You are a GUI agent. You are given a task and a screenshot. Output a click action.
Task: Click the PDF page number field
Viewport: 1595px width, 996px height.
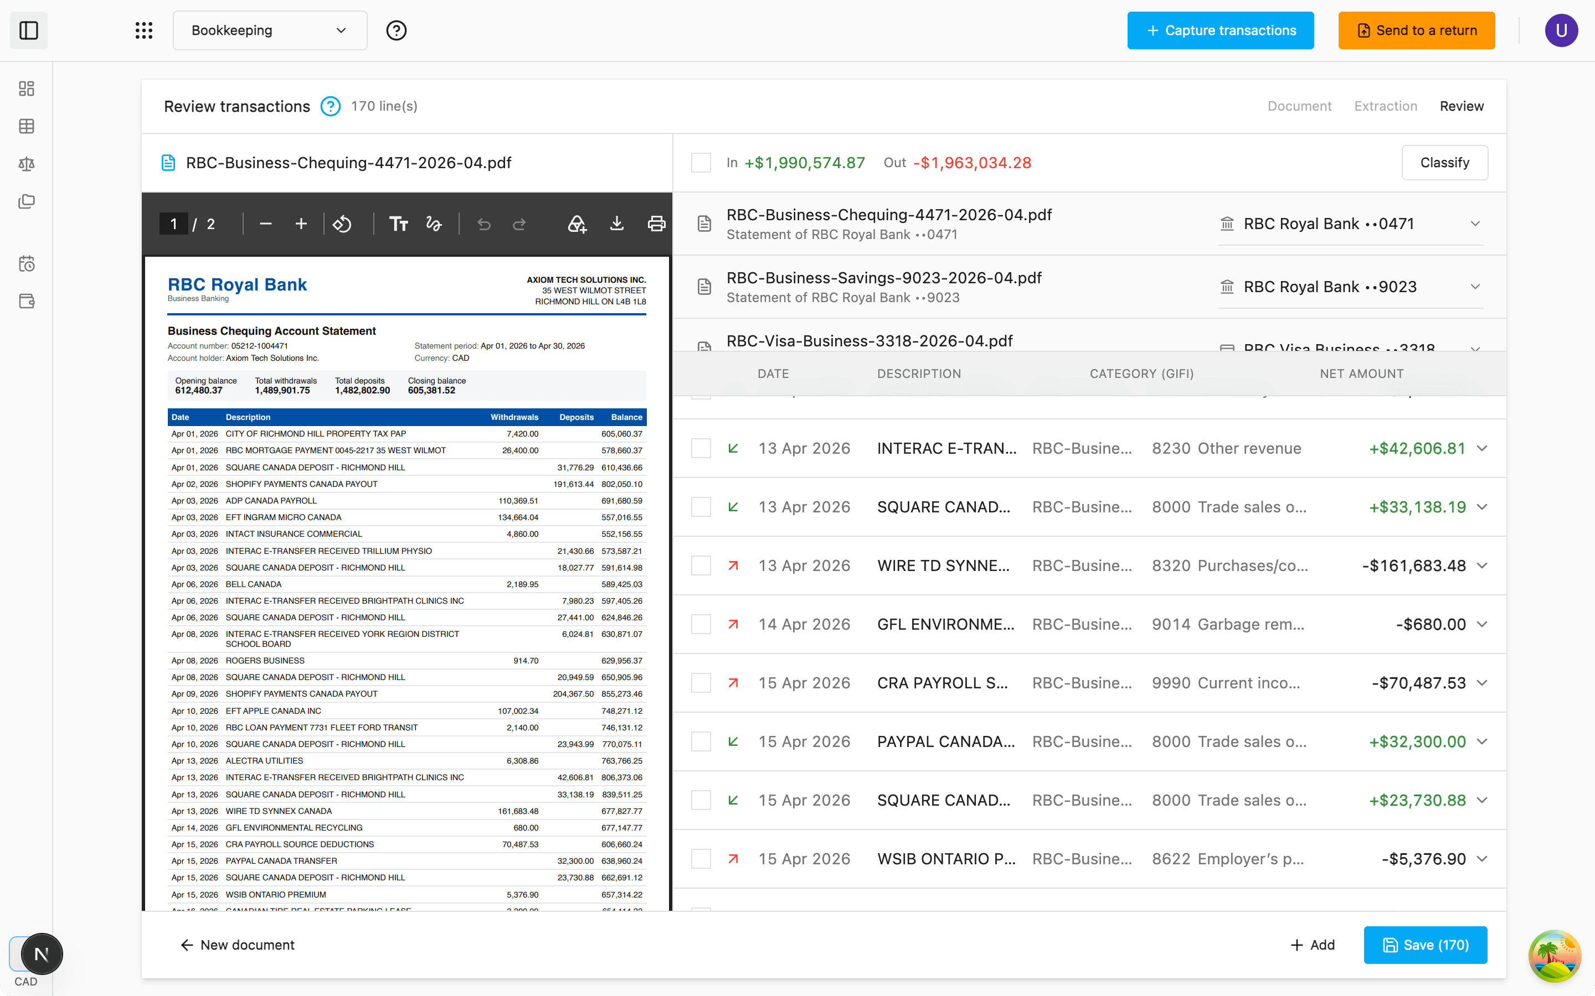click(173, 224)
